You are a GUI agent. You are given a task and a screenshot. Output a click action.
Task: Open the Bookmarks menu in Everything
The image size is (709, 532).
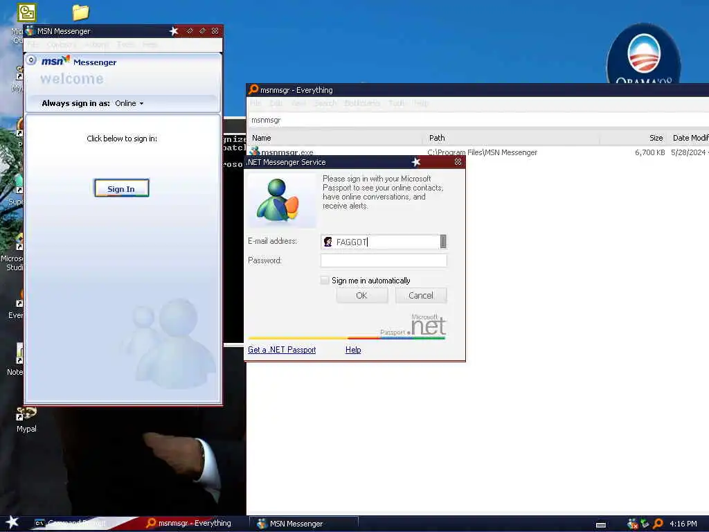coord(362,103)
